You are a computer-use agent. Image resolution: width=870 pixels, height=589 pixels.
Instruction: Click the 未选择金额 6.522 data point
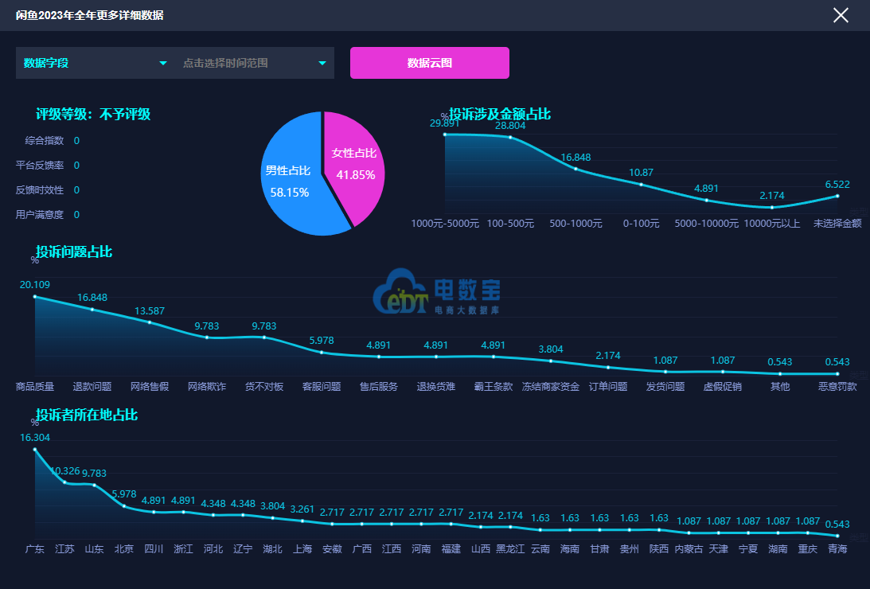pos(837,196)
